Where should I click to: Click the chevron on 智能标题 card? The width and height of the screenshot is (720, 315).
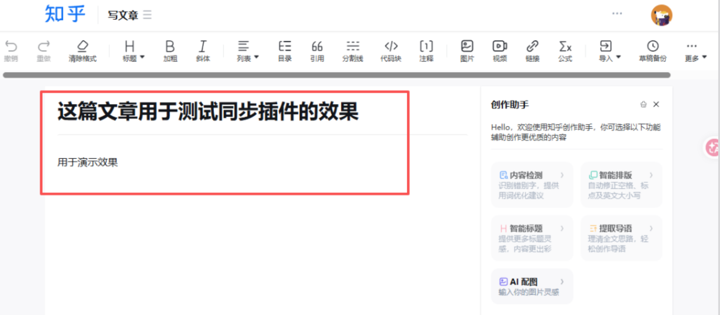pos(562,228)
